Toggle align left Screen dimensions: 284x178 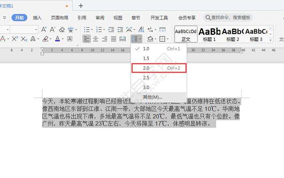[x=86, y=39]
